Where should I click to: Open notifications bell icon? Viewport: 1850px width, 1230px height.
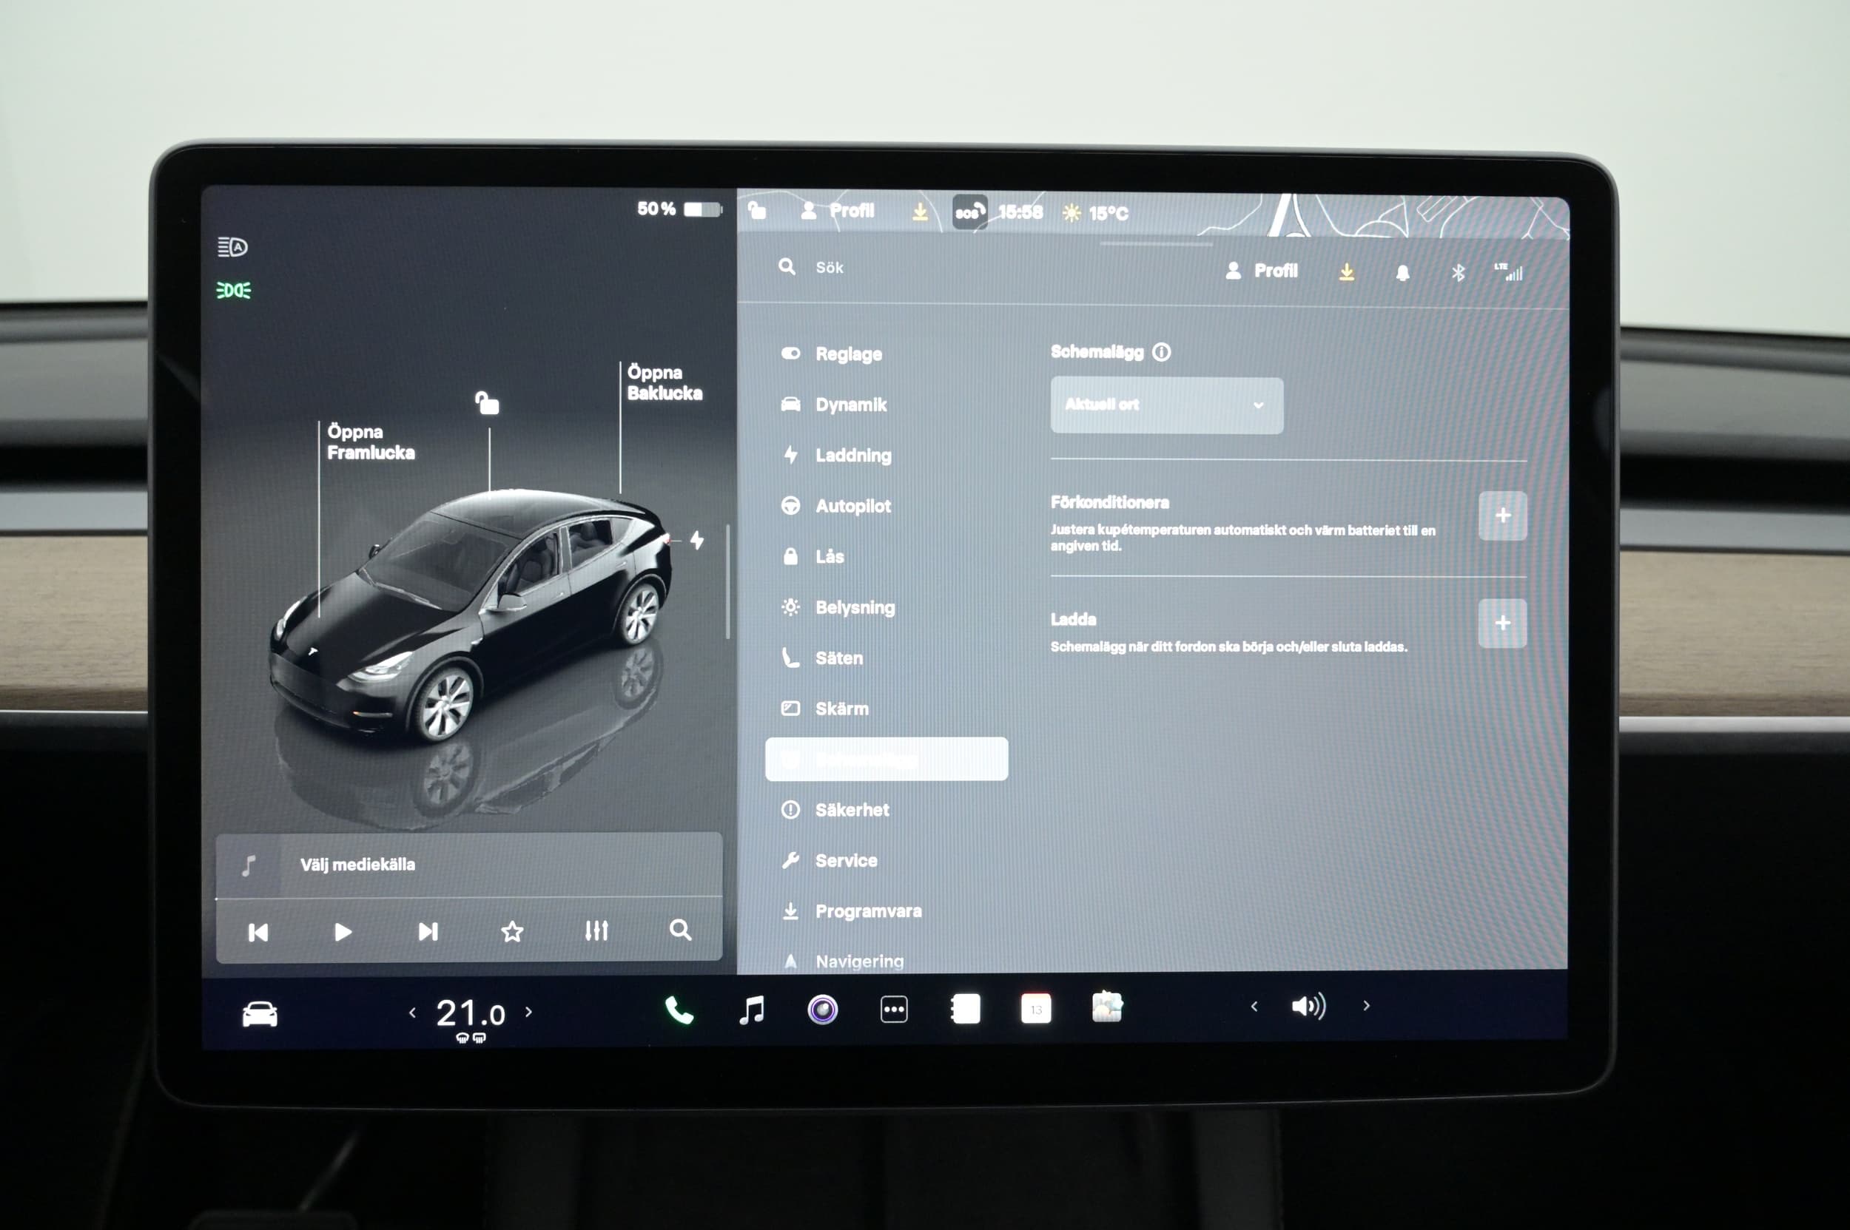[1402, 272]
